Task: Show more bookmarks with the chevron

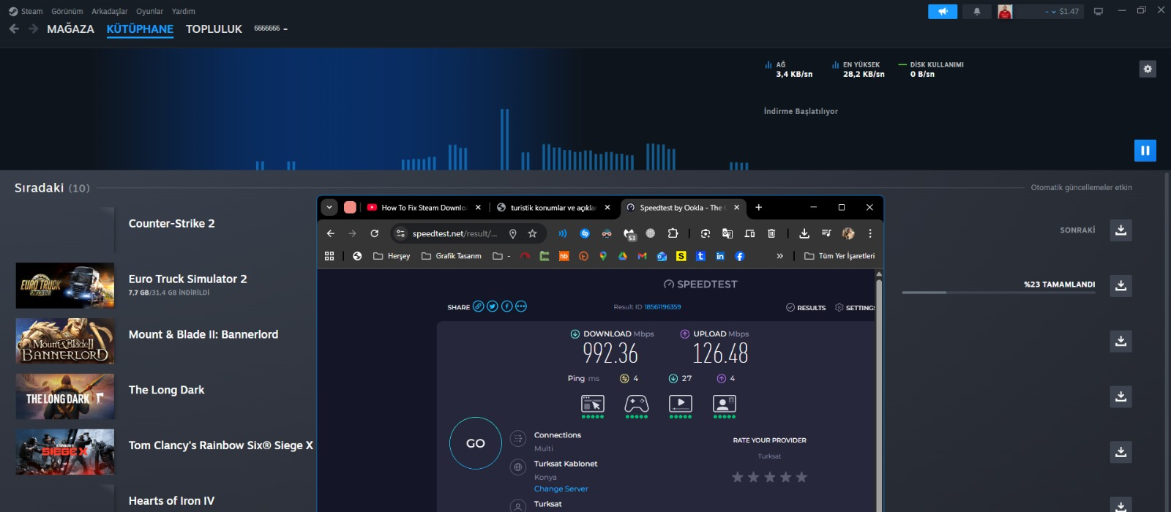Action: (x=779, y=256)
